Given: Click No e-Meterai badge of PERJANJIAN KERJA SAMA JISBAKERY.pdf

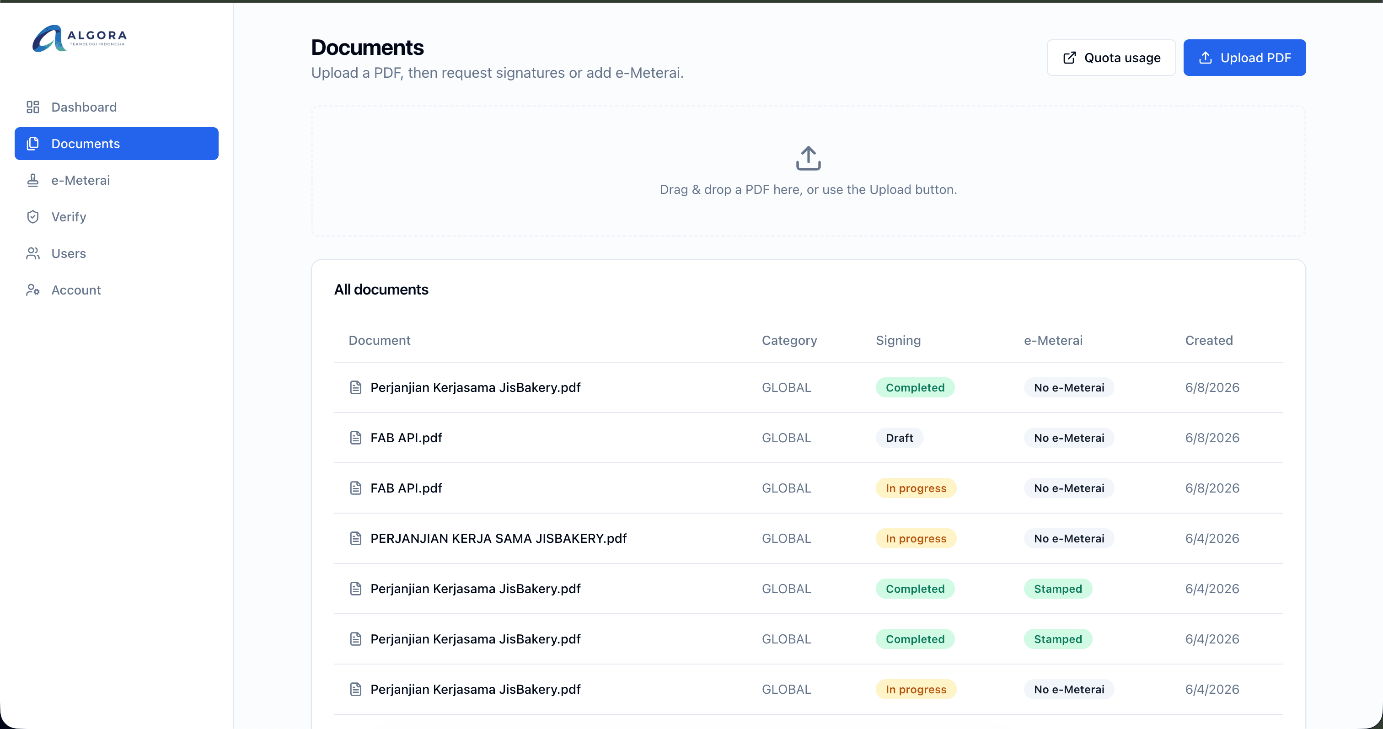Looking at the screenshot, I should coord(1069,538).
